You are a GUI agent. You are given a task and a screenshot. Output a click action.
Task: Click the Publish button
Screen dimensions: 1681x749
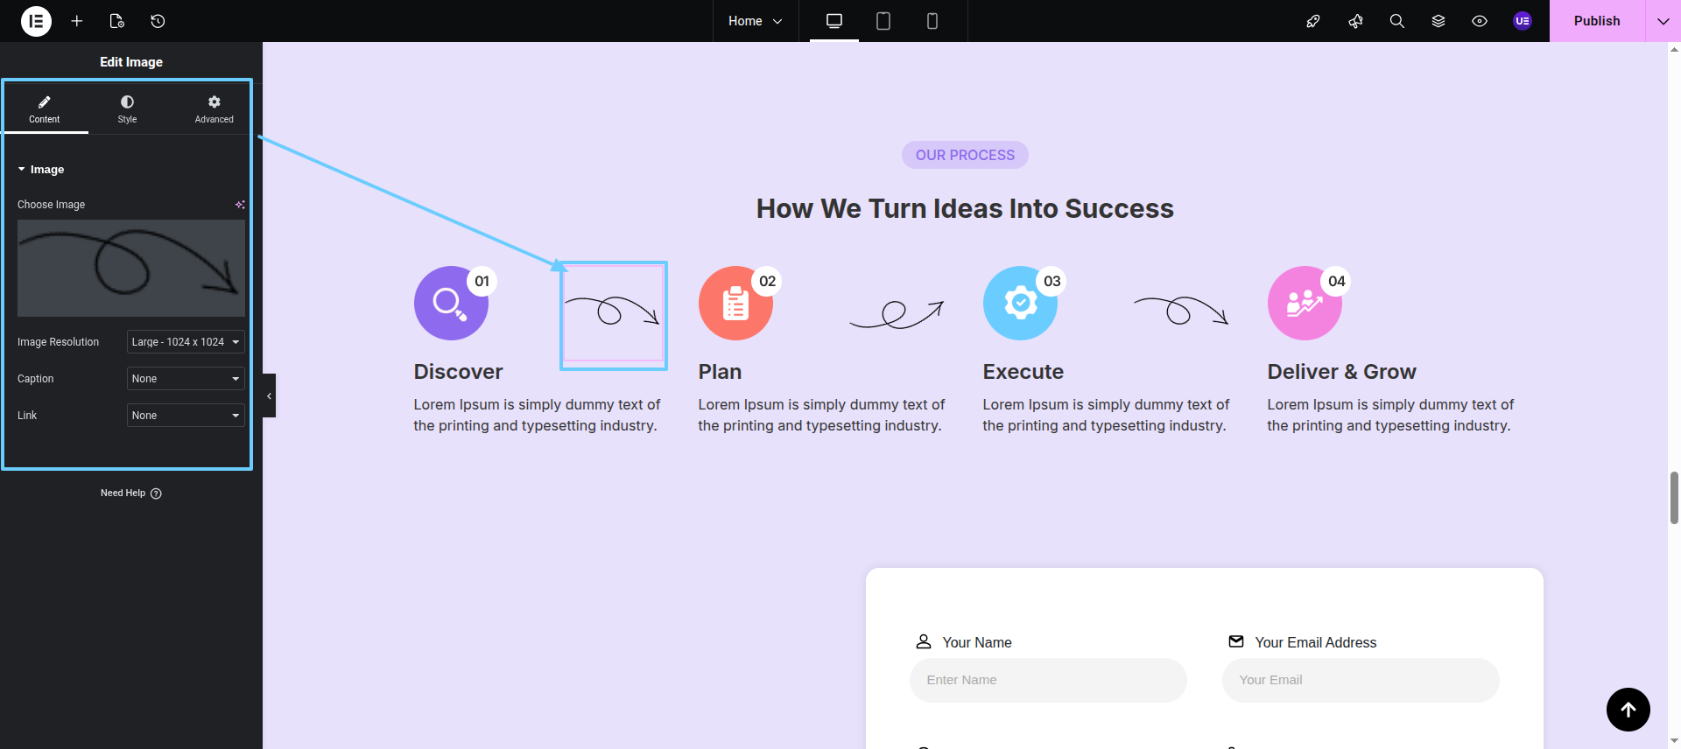[1596, 21]
